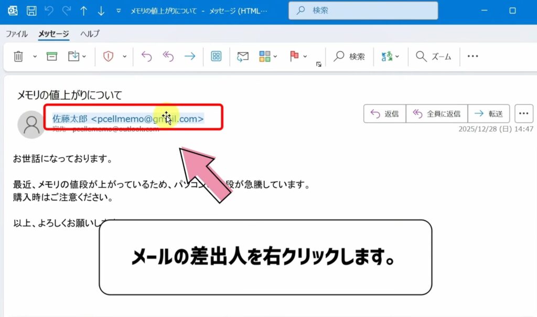
Task: Select the Forward arrow icon
Action: point(190,56)
